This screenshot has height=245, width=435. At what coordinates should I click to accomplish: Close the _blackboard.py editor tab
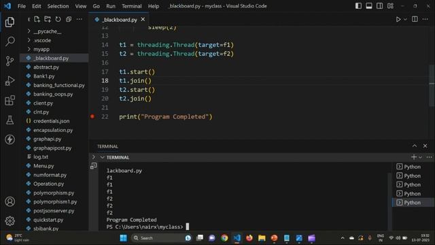click(143, 20)
